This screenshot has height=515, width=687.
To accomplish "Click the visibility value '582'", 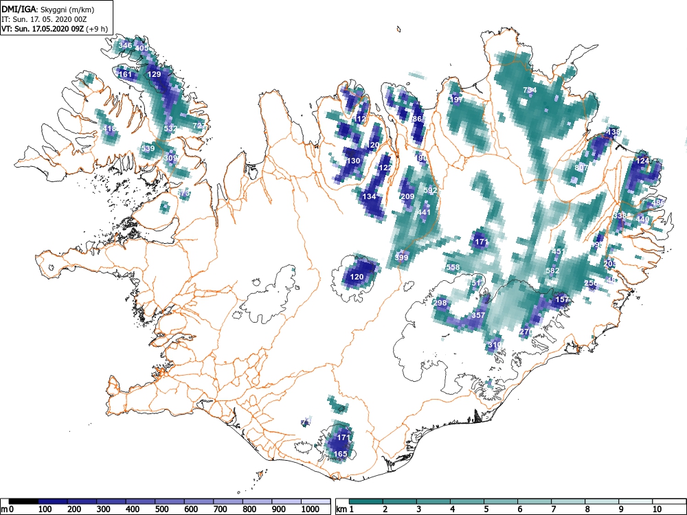I will click(x=553, y=271).
